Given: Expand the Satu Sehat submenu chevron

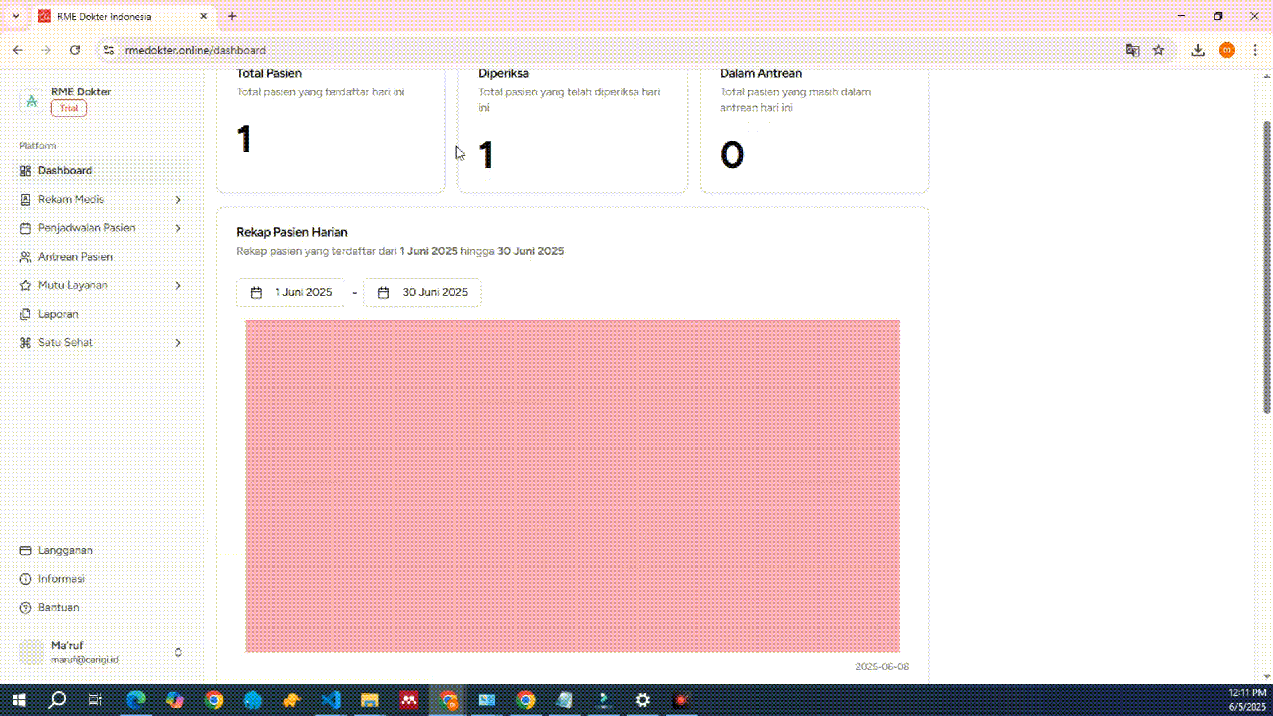Looking at the screenshot, I should click(x=178, y=343).
